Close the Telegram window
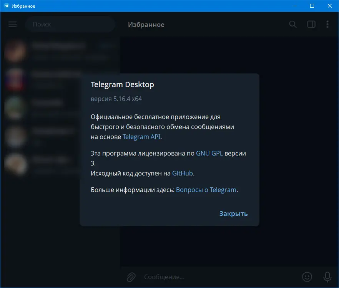 (329, 6)
